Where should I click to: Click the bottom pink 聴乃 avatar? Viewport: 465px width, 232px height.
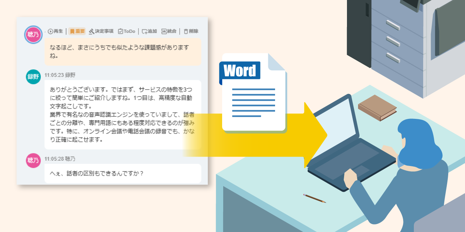tap(33, 160)
